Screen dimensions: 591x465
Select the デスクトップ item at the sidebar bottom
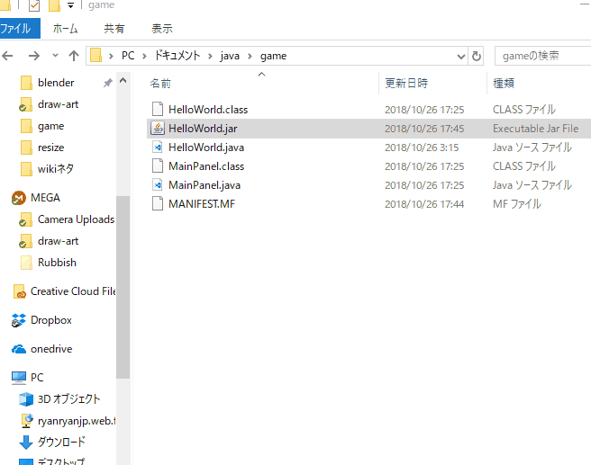(x=61, y=461)
